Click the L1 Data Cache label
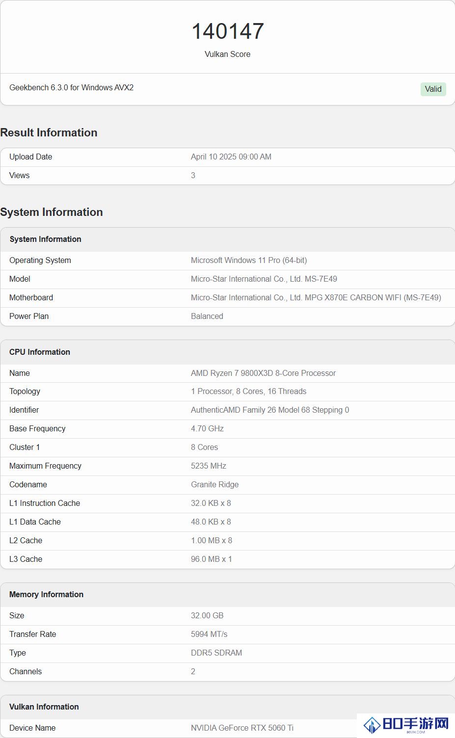Screen dimensions: 455x738 pyautogui.click(x=35, y=522)
